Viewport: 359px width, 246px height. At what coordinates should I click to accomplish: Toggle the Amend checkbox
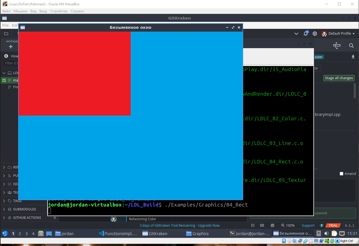pos(341,174)
